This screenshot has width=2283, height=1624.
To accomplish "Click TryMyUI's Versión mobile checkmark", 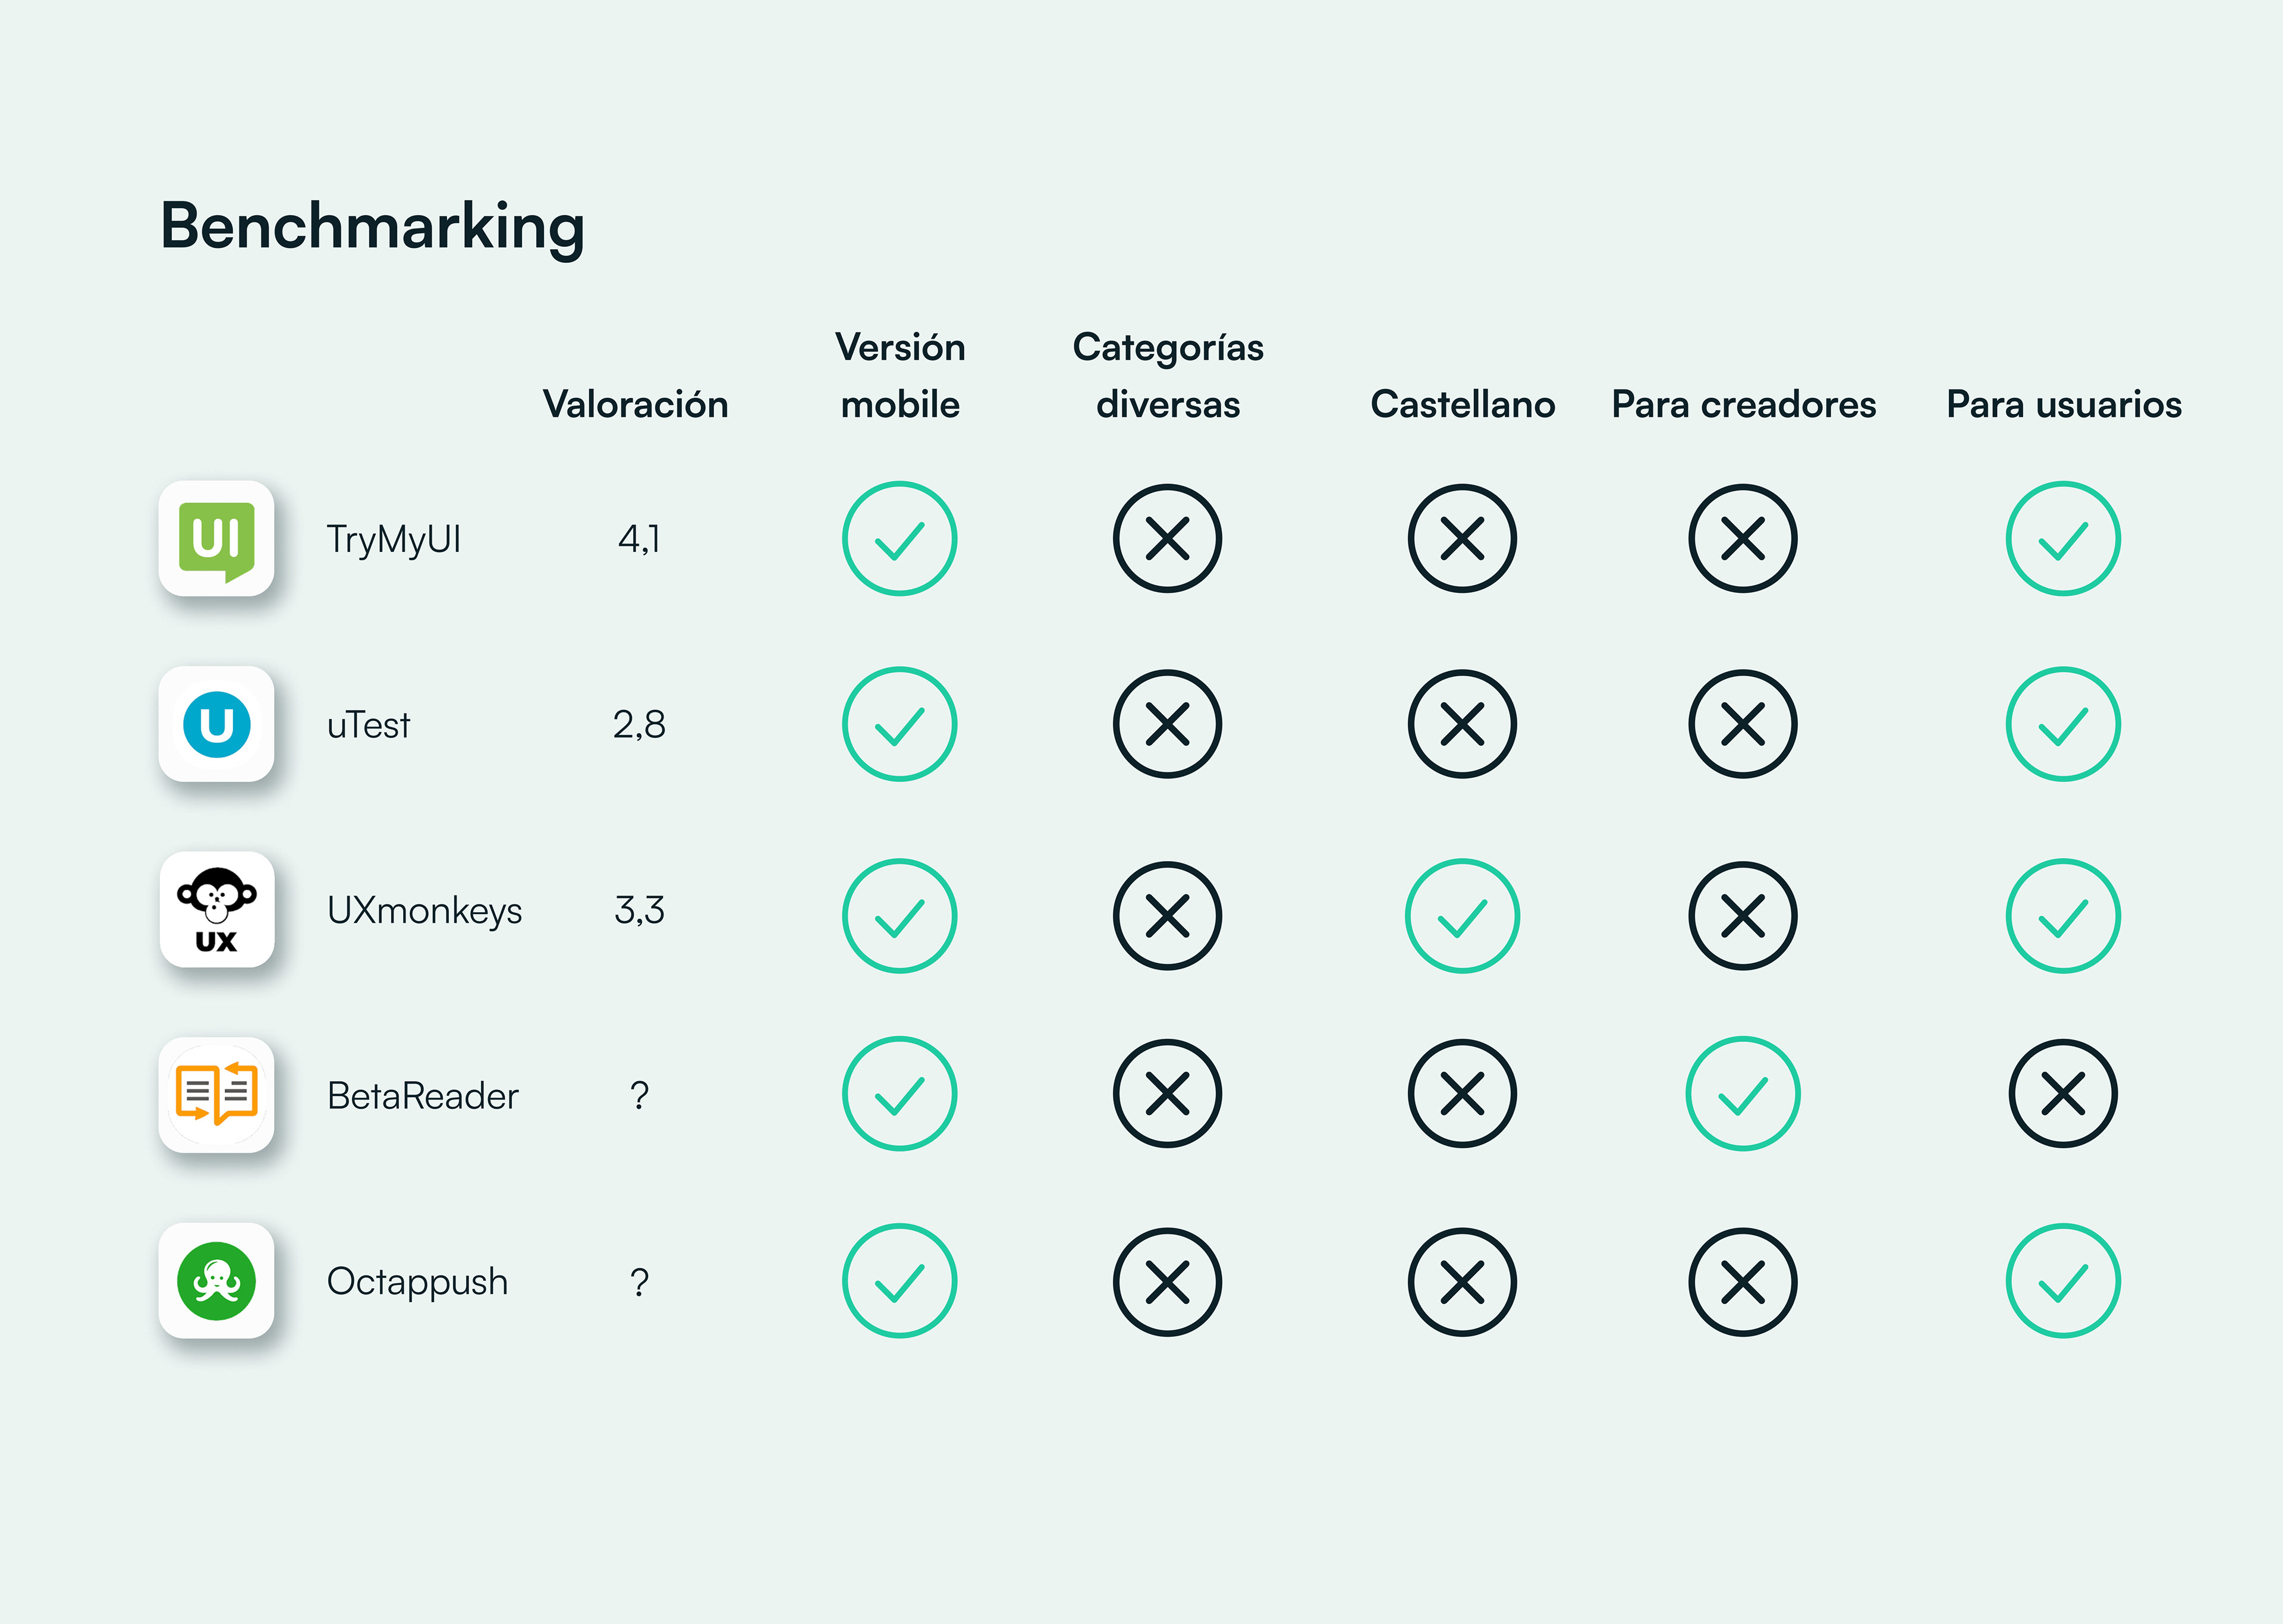I will tap(900, 539).
